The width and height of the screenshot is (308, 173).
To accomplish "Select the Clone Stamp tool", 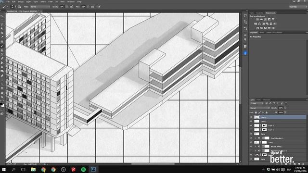I will [2, 50].
